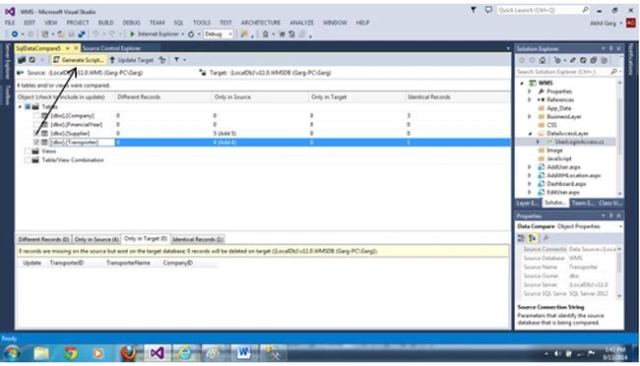Switch to Class View panel tab

[x=609, y=203]
